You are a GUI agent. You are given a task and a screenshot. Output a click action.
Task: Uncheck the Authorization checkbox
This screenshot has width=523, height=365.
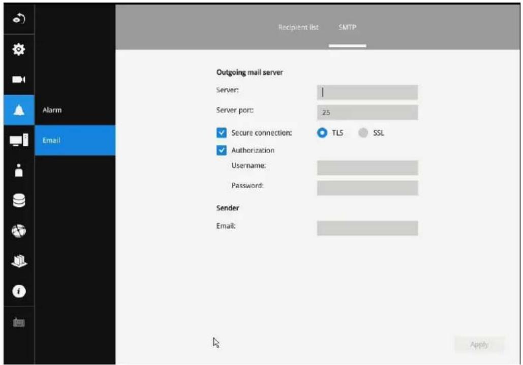[222, 150]
